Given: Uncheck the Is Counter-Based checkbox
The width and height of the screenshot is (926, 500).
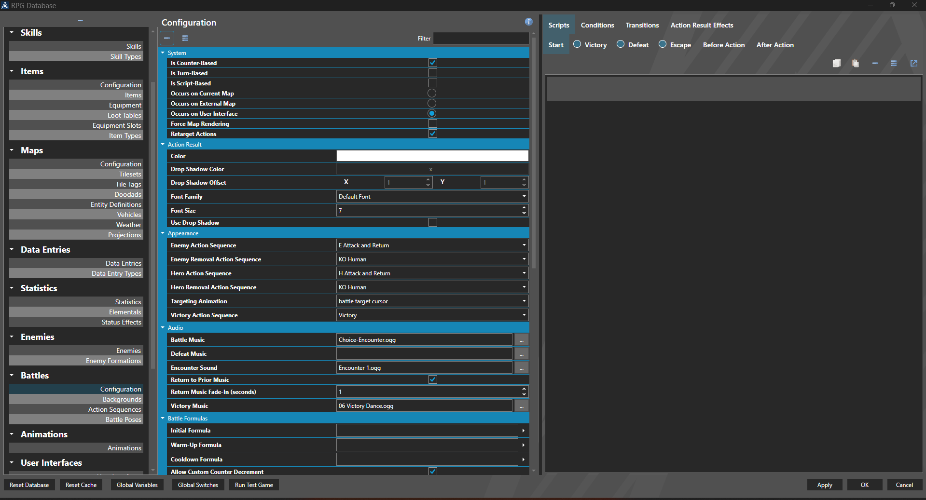Looking at the screenshot, I should coord(432,63).
